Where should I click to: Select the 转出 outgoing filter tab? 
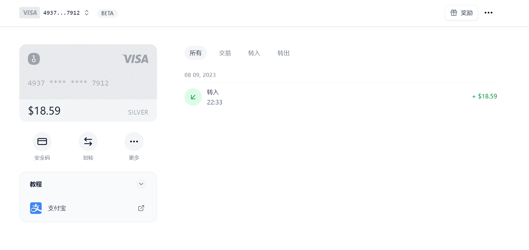click(x=283, y=53)
